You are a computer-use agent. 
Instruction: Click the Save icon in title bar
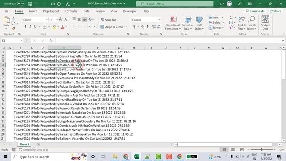pyautogui.click(x=30, y=4)
